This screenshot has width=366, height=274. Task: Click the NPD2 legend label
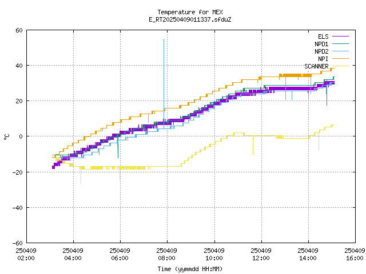pos(321,51)
